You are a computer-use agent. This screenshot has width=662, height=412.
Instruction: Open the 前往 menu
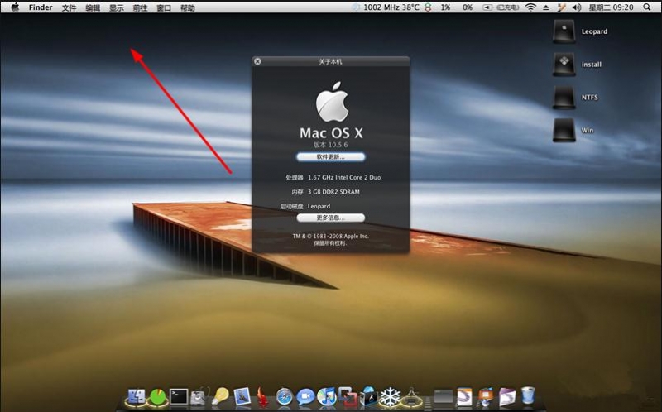click(140, 7)
